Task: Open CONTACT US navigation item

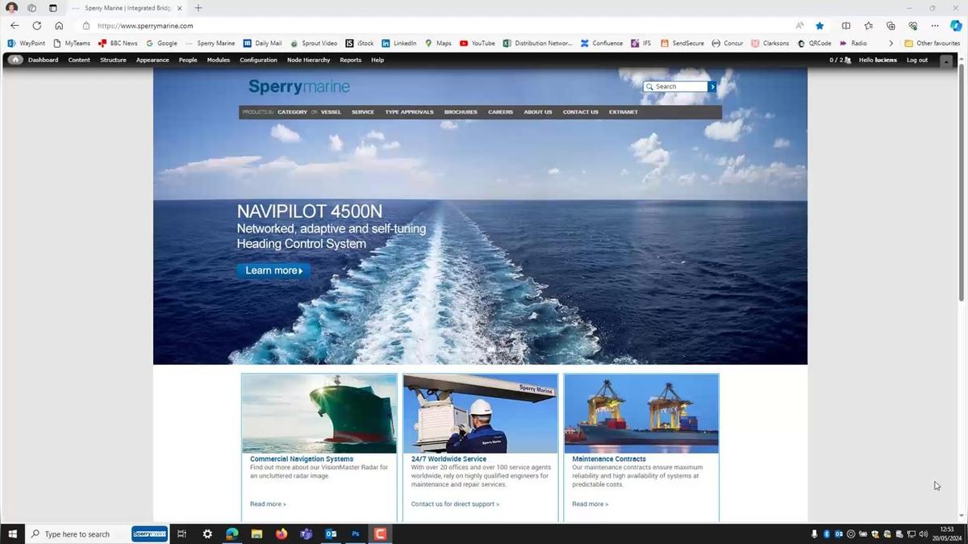Action: [x=581, y=112]
